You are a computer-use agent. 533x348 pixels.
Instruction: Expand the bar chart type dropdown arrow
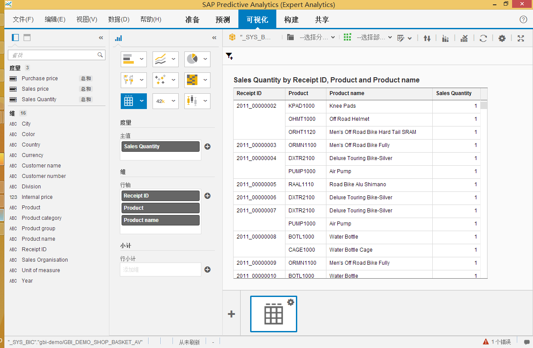[x=141, y=59]
